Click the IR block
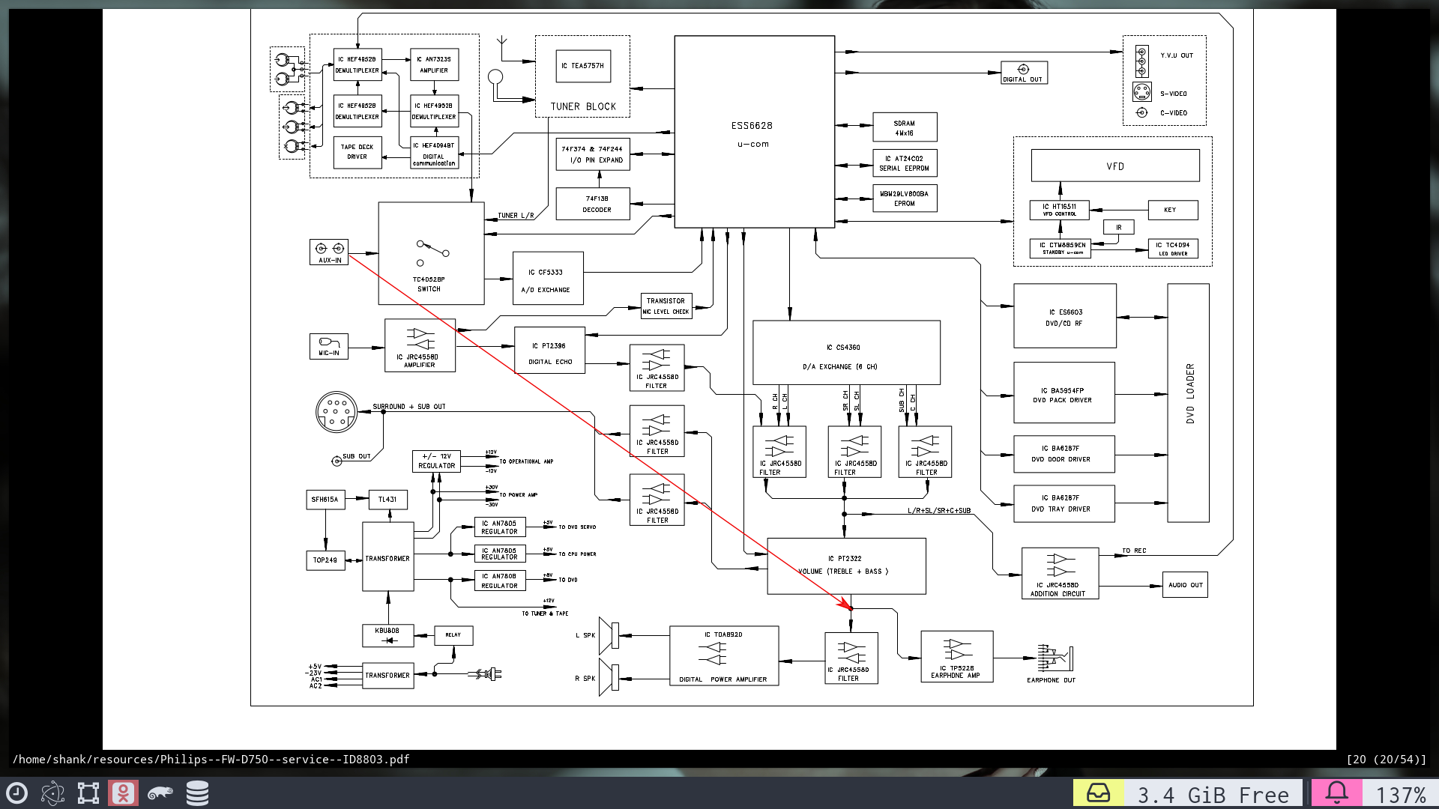1439x809 pixels. click(1119, 227)
